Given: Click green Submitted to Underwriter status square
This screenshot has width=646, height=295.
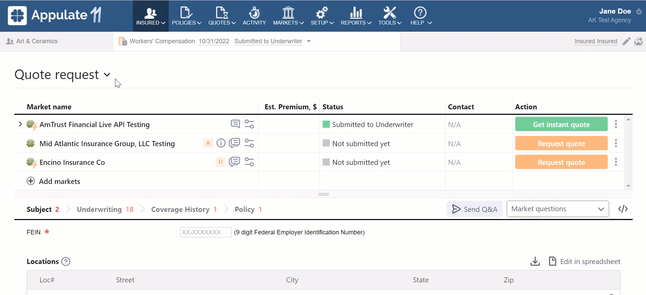Looking at the screenshot, I should [326, 124].
